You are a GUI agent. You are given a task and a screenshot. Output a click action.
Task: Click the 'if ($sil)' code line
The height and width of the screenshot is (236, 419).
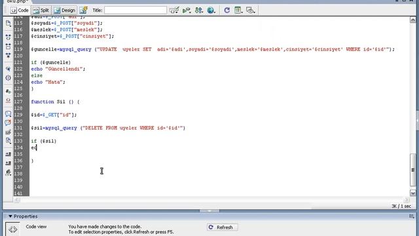[x=44, y=141]
